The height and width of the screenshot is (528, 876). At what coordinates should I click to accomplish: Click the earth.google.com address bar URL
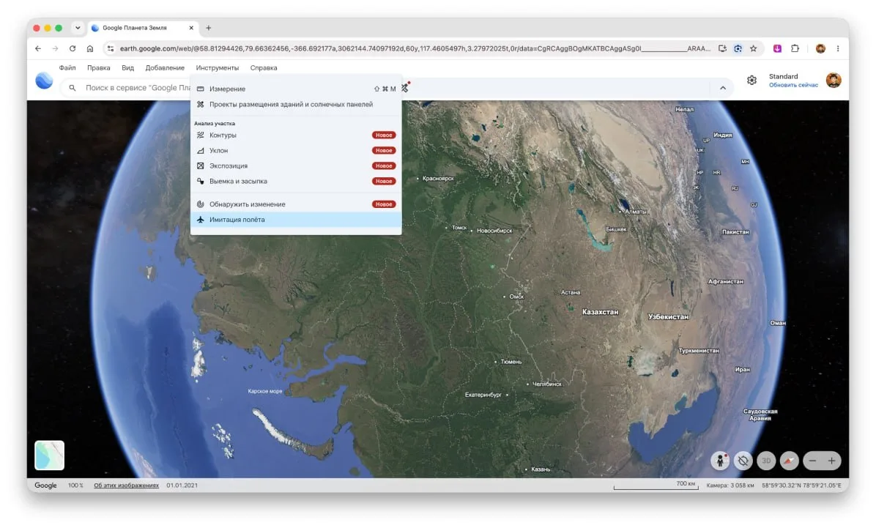click(x=415, y=48)
